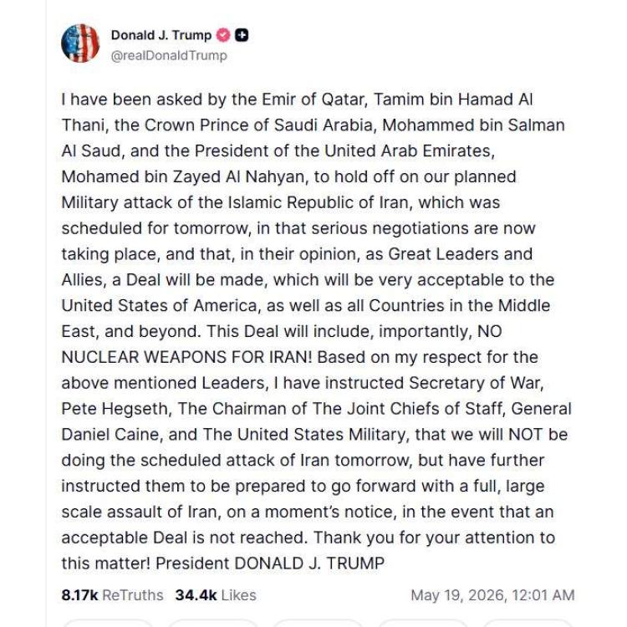The image size is (627, 627).
Task: Click 'Mohammed bin Salman' in the post
Action: tap(473, 125)
